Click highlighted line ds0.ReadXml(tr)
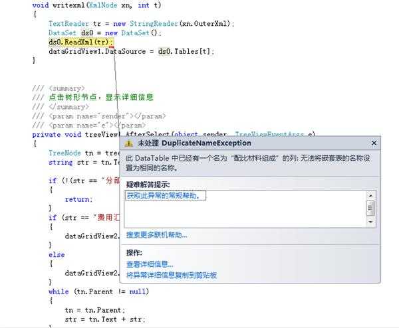Image resolution: width=399 pixels, height=328 pixels. (81, 42)
